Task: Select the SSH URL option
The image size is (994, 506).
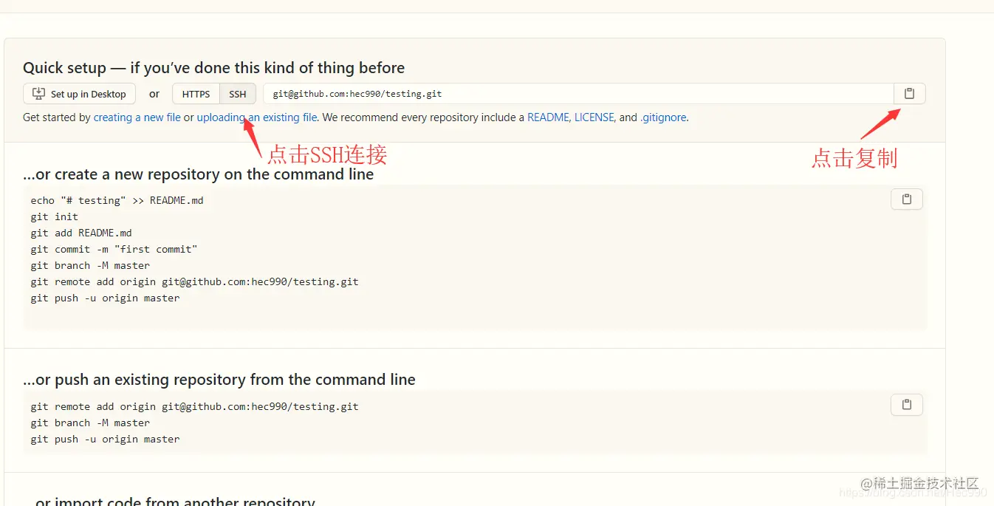Action: 238,94
